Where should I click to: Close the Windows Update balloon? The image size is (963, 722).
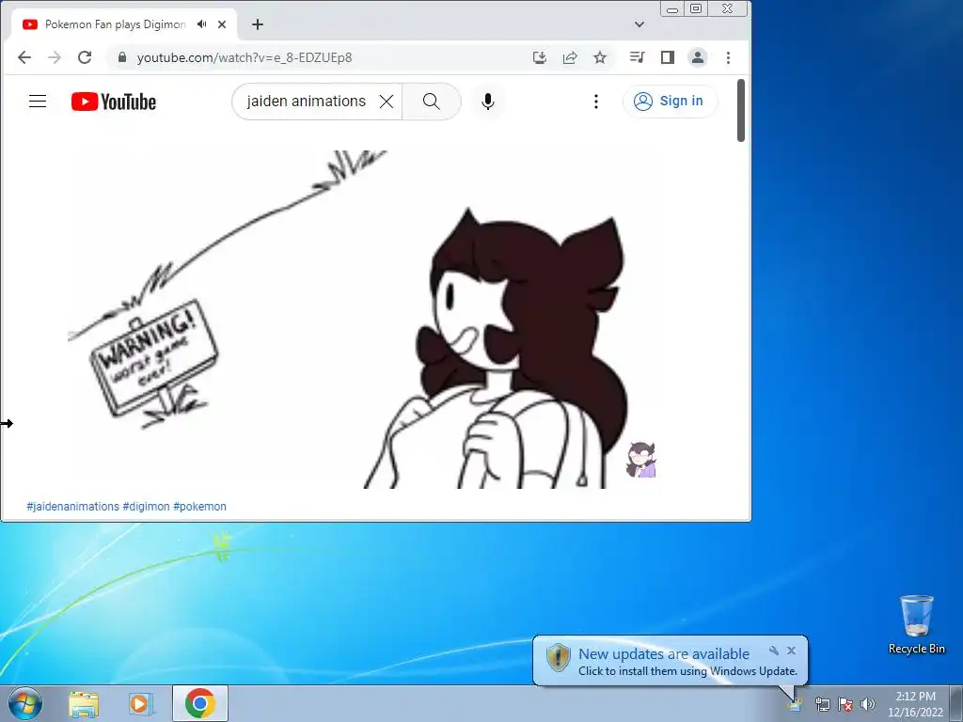tap(792, 651)
